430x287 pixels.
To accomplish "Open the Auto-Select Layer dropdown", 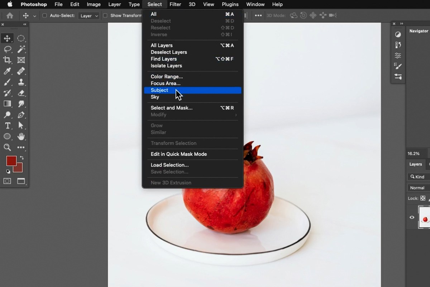I will tap(89, 16).
